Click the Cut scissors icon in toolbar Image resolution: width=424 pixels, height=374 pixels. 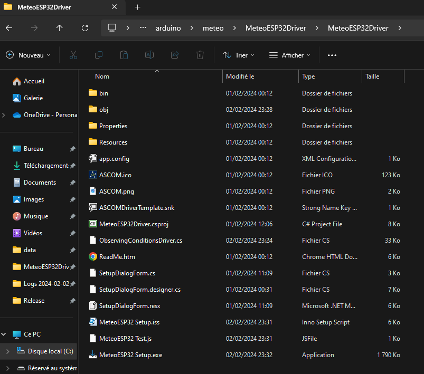point(73,55)
